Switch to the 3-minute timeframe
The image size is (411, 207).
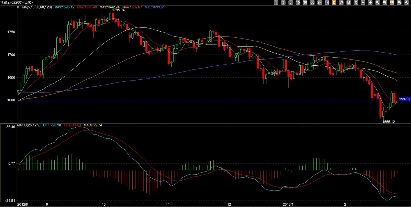coord(283,2)
